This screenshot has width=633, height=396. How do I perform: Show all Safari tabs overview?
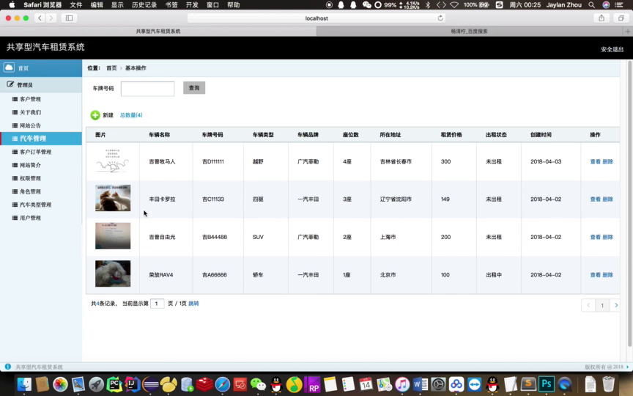click(x=621, y=18)
